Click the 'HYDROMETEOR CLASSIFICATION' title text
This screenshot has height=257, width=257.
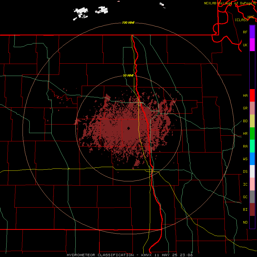(x=100, y=255)
